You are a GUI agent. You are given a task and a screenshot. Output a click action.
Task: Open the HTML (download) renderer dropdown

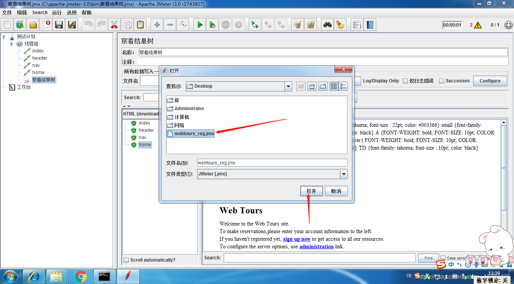[x=141, y=114]
